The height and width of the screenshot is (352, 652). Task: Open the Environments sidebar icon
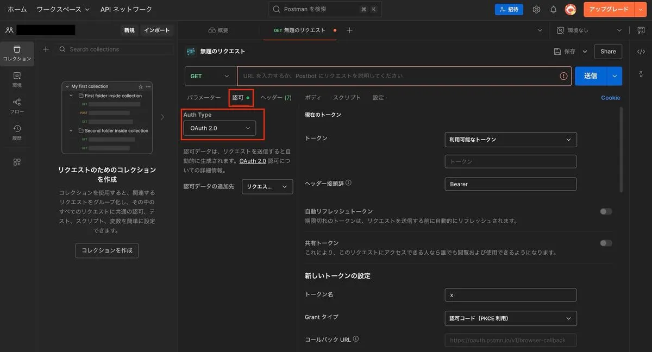coord(17,80)
